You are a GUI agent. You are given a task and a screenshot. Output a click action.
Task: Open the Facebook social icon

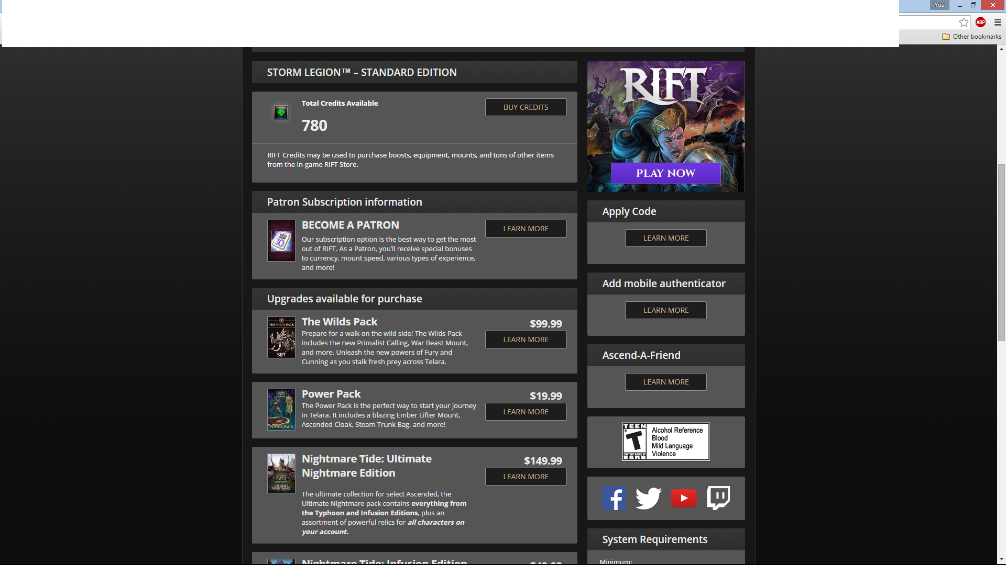pos(614,498)
